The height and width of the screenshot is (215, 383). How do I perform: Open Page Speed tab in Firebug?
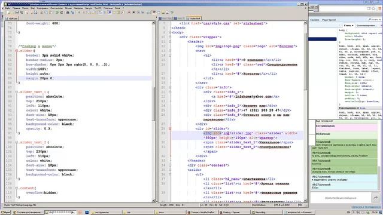click(x=329, y=20)
